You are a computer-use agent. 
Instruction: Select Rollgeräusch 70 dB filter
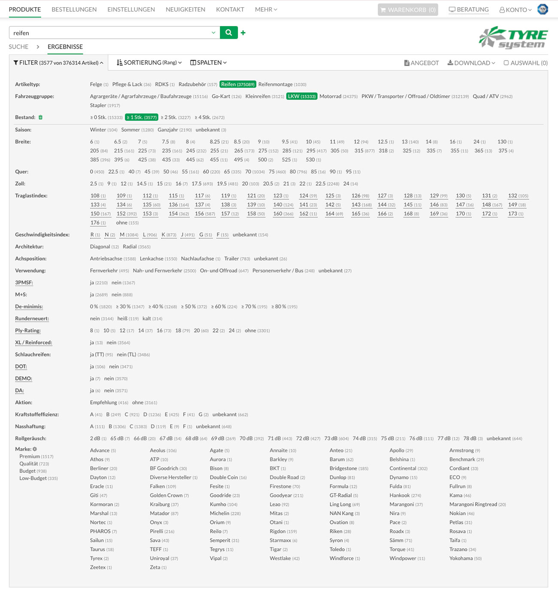tap(252, 438)
